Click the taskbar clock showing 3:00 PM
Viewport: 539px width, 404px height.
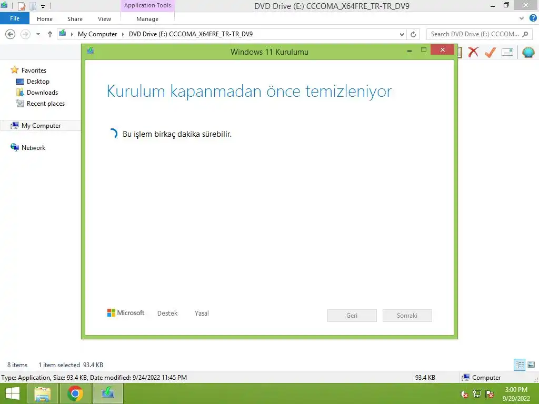point(516,394)
